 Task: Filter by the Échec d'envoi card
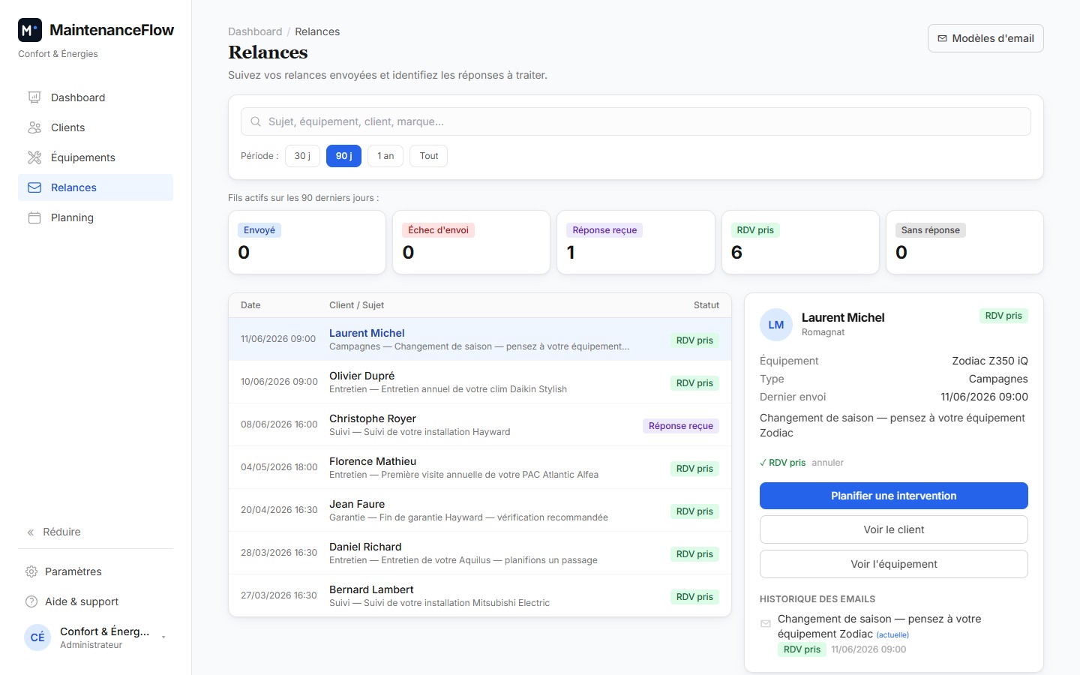pos(471,242)
